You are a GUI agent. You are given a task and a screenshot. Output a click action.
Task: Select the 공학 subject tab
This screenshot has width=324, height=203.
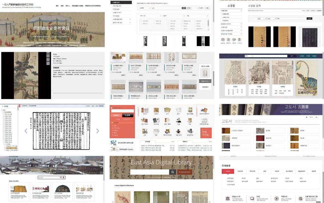(x=265, y=171)
